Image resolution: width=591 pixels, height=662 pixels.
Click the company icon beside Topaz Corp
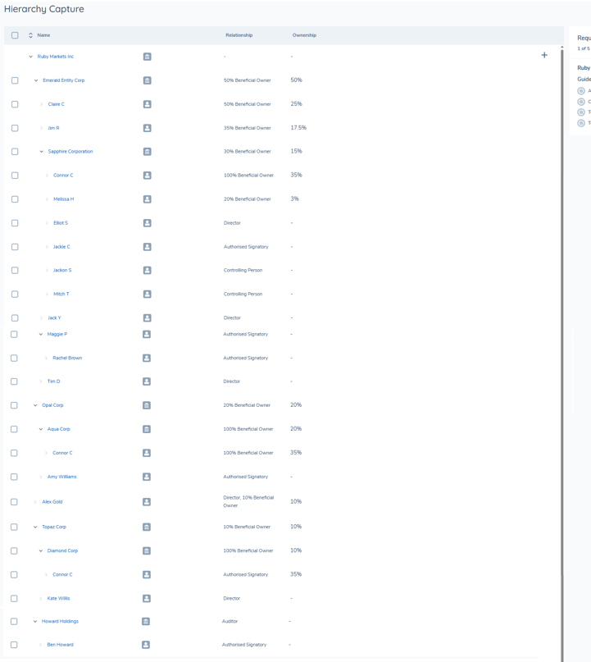coord(147,527)
